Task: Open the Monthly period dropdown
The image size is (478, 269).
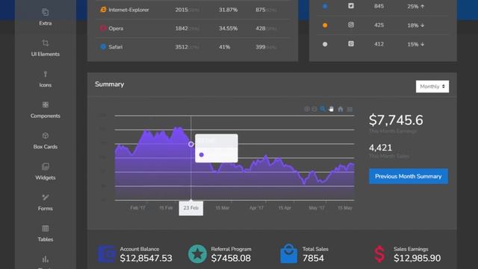Action: point(432,87)
